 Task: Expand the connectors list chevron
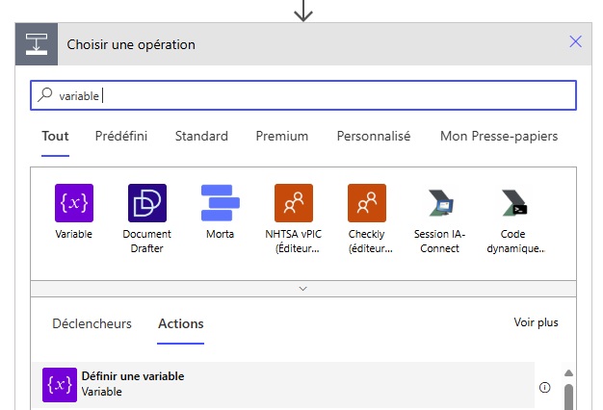click(303, 288)
